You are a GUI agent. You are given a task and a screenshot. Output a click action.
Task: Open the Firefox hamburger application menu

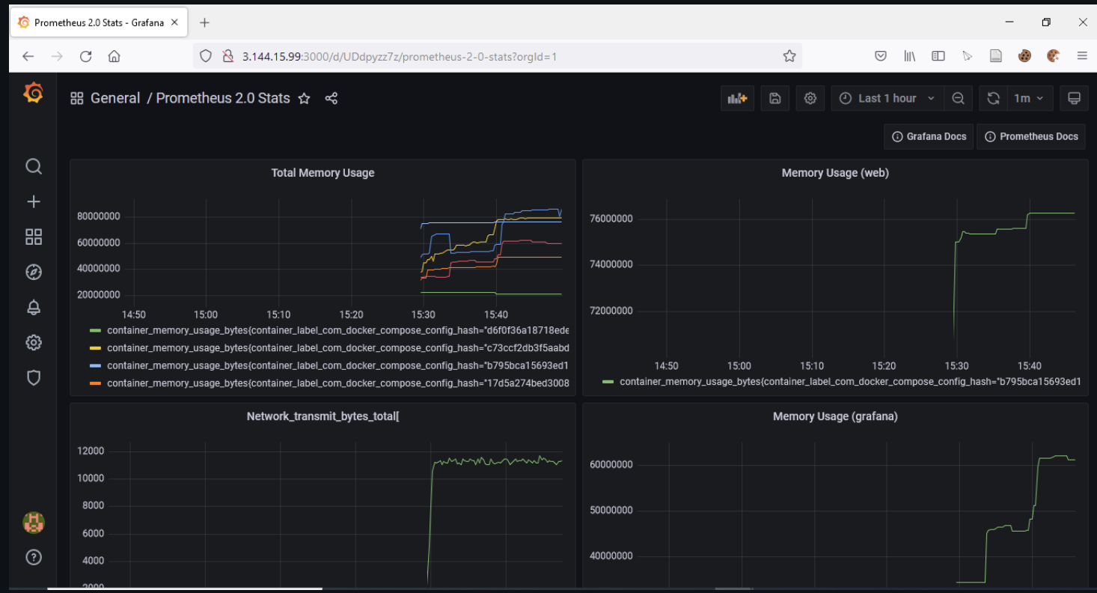coord(1082,56)
